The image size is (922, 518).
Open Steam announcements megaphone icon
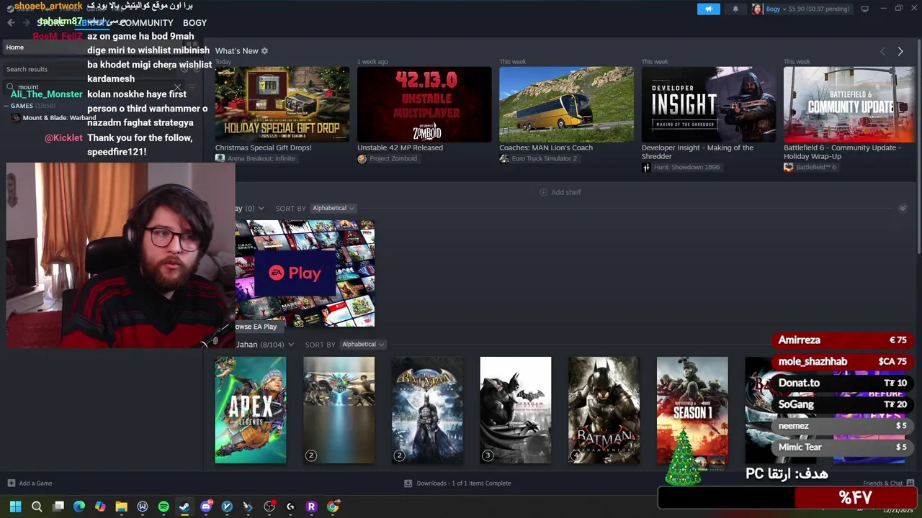tap(708, 9)
